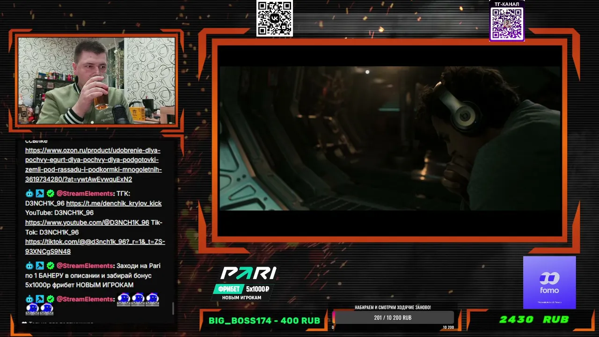The image size is (599, 337).
Task: Open the t.me/denchik_krylov_kick Telegram link
Action: click(114, 203)
